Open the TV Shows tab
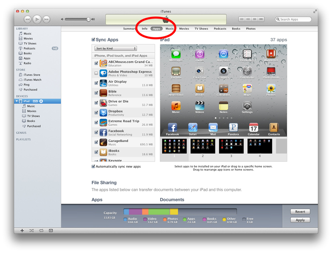Image resolution: width=332 pixels, height=253 pixels. pos(201,29)
